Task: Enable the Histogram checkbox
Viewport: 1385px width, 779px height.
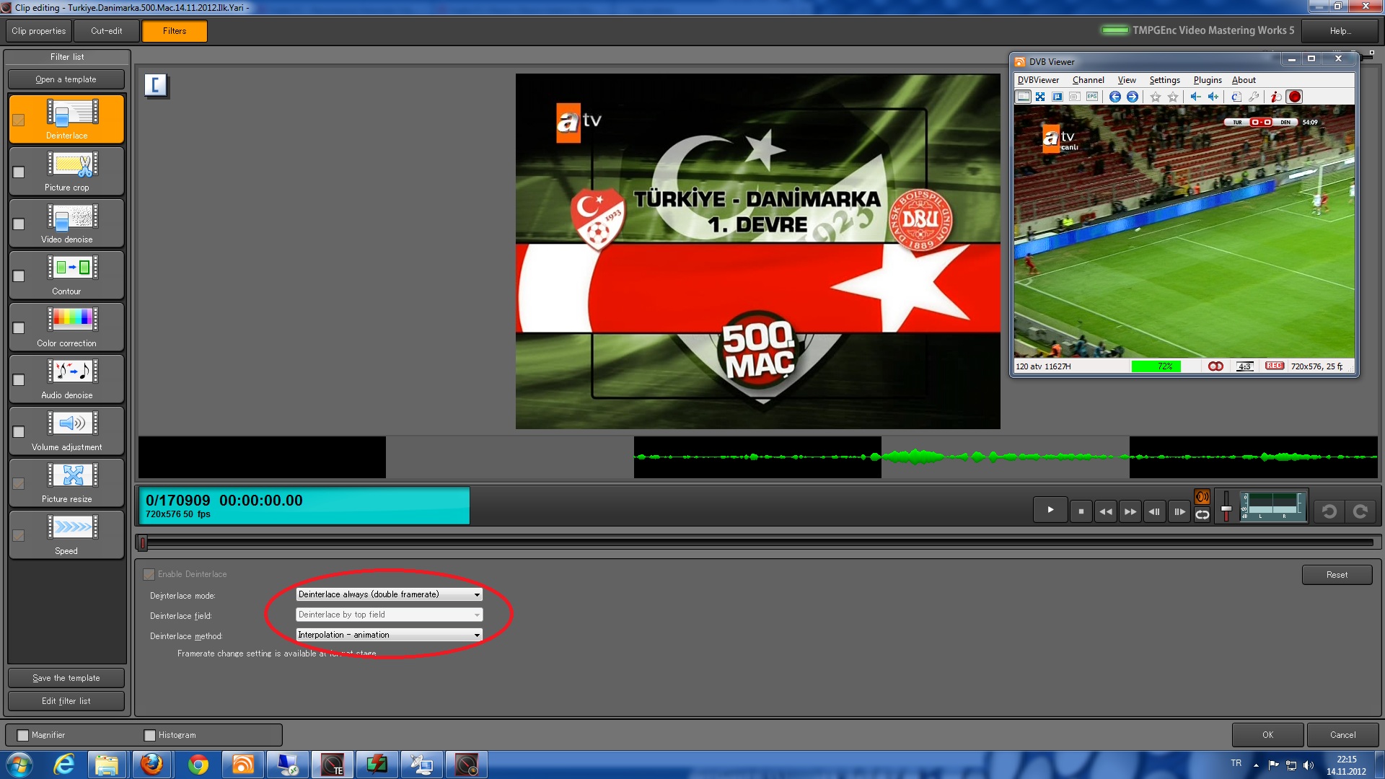Action: (x=150, y=735)
